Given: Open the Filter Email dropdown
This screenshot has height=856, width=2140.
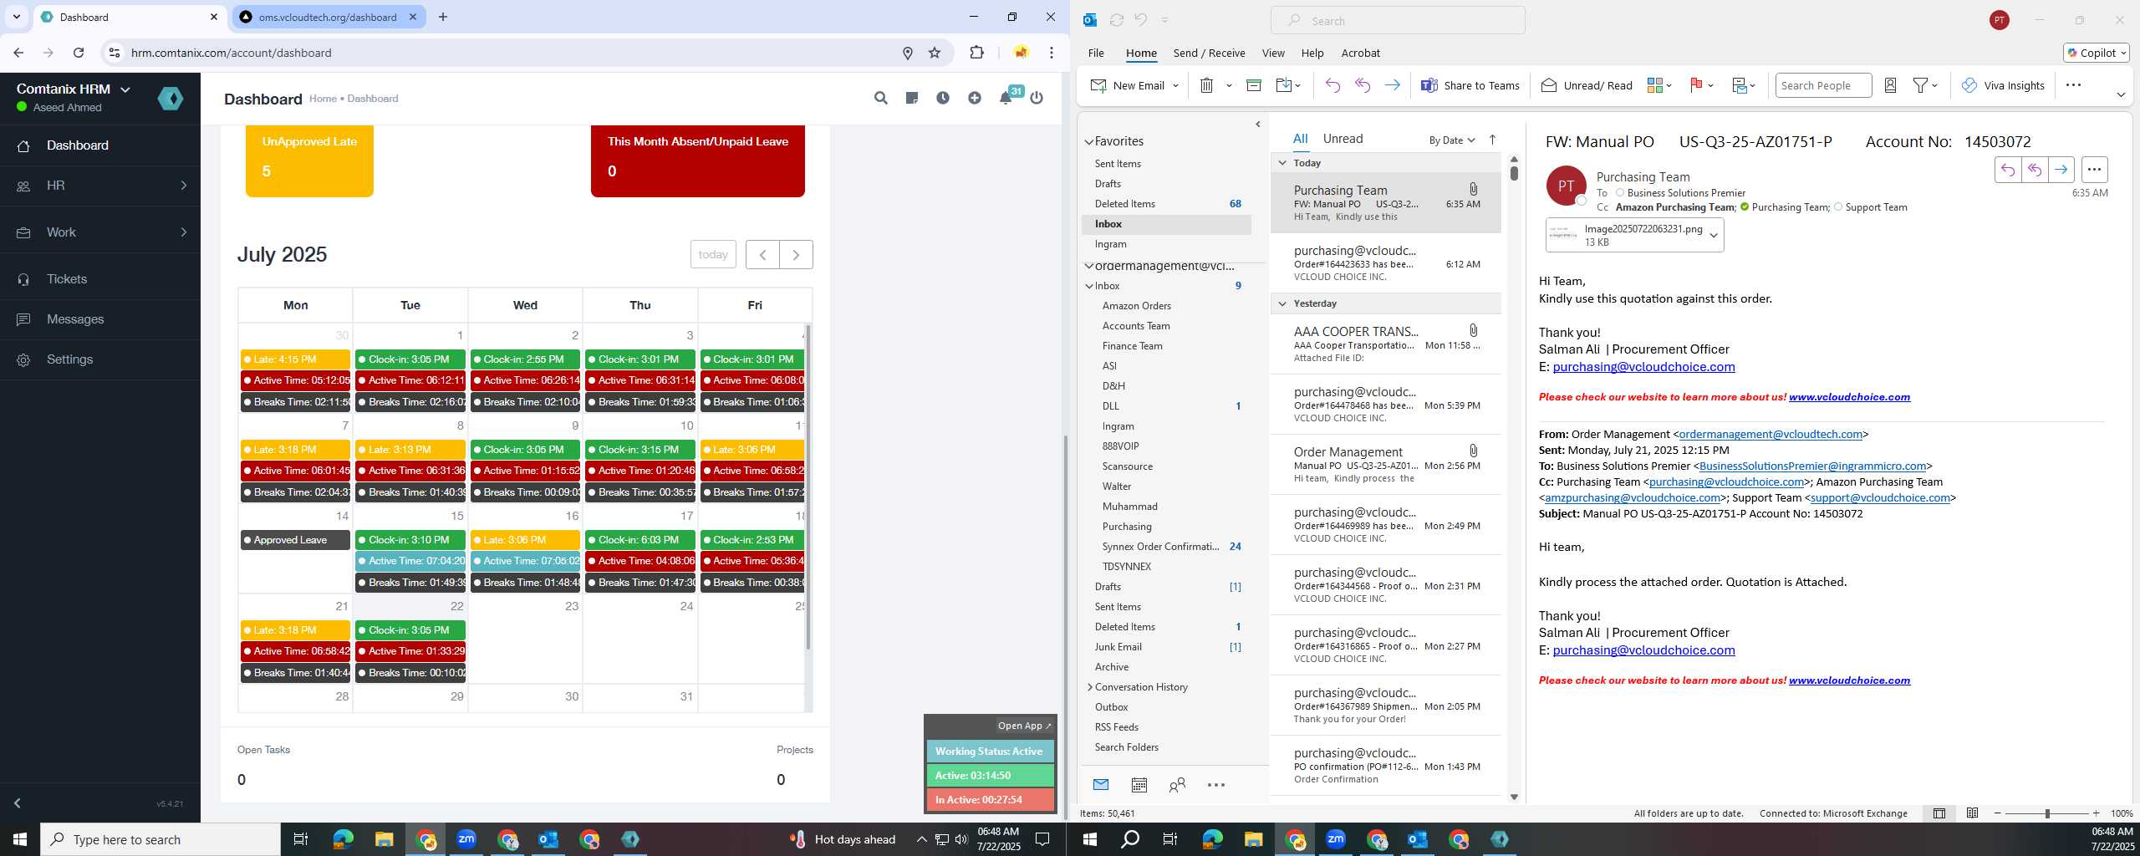Looking at the screenshot, I should point(1925,85).
